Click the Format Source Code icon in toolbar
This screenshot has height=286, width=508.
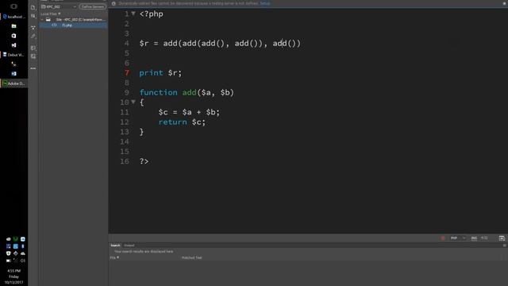pos(33,36)
